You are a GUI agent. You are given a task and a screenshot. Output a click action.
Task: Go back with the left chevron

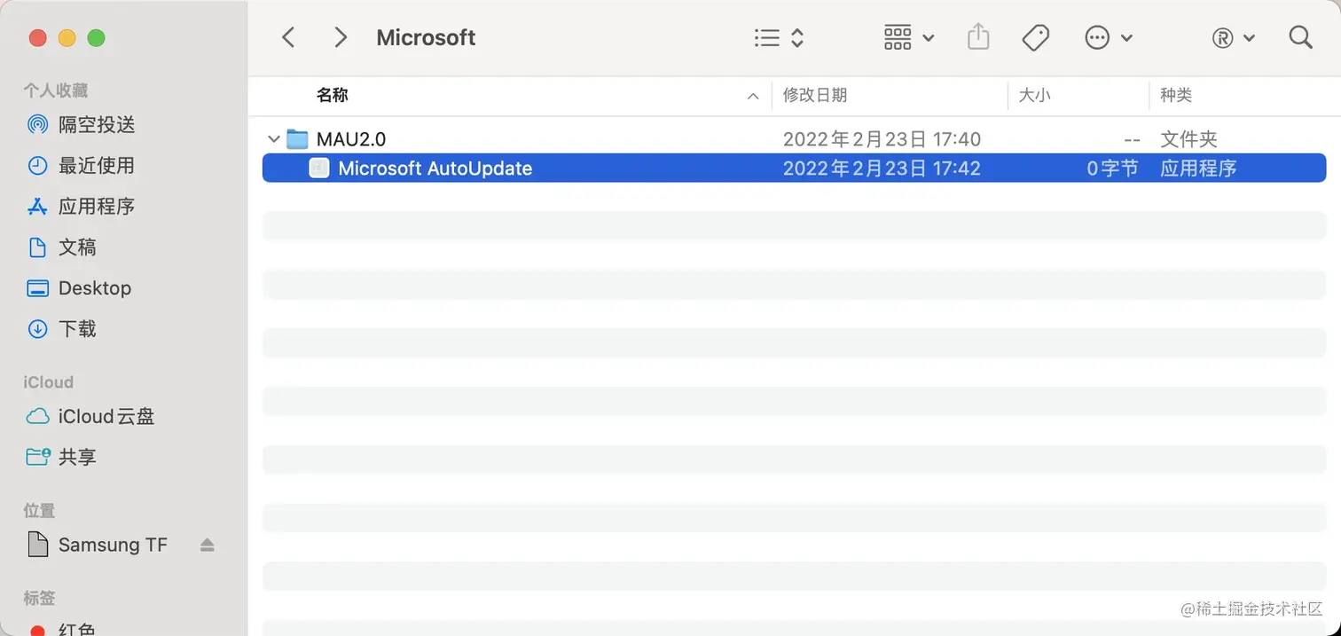(287, 37)
